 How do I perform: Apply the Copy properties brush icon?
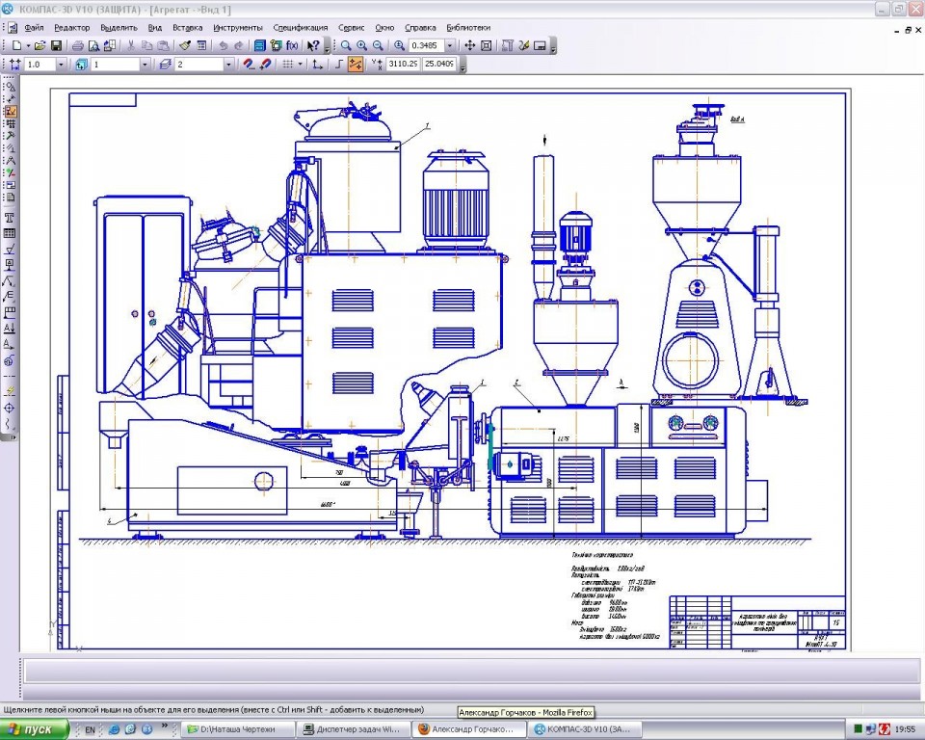185,46
